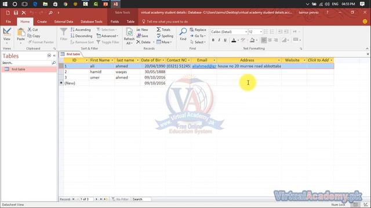Open First Name column dropdown arrow
This screenshot has width=371, height=208.
click(112, 60)
